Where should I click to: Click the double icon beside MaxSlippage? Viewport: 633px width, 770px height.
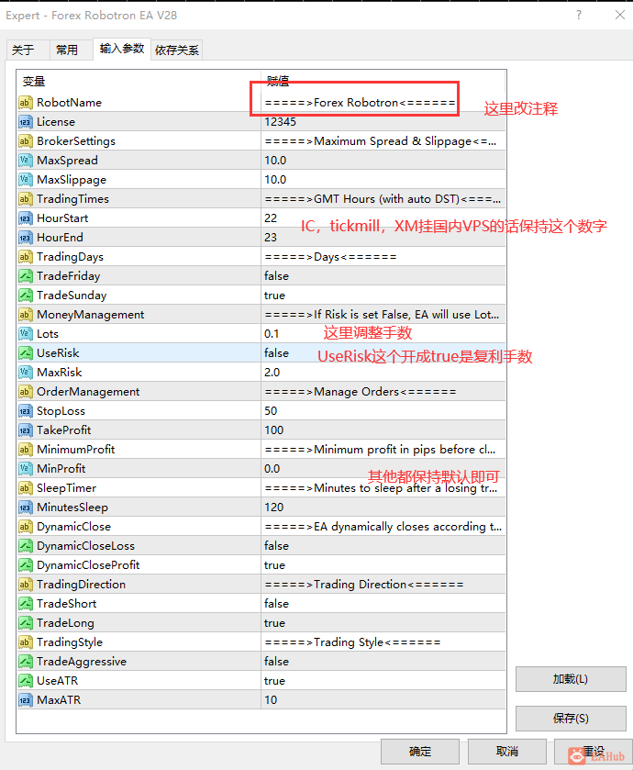click(26, 180)
